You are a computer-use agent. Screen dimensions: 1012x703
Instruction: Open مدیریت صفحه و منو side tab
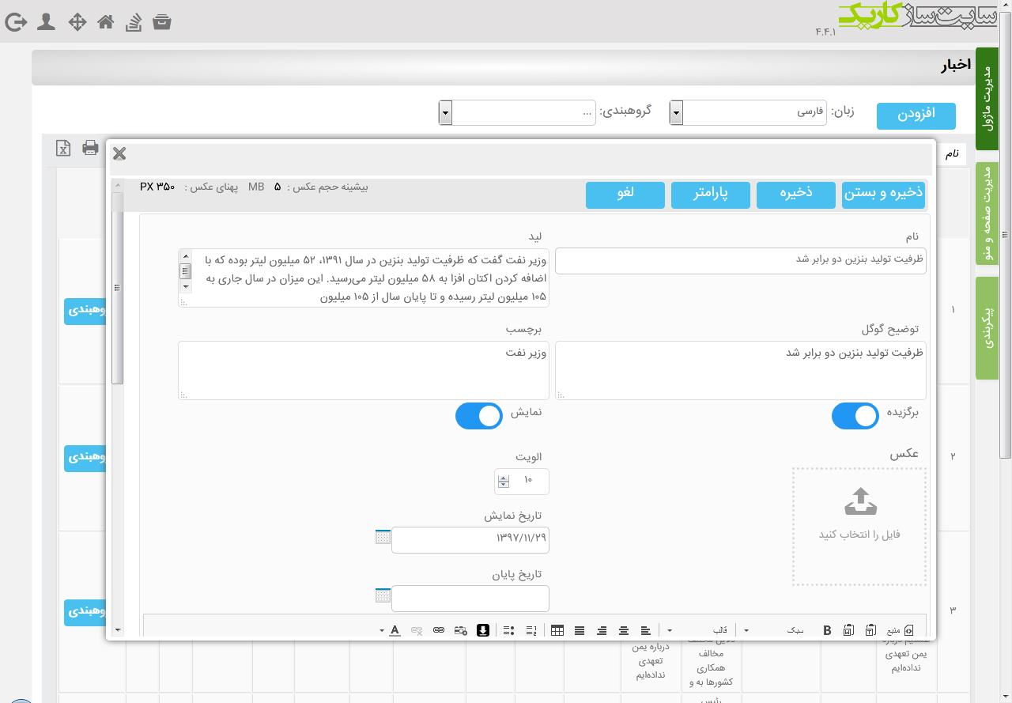tap(987, 214)
